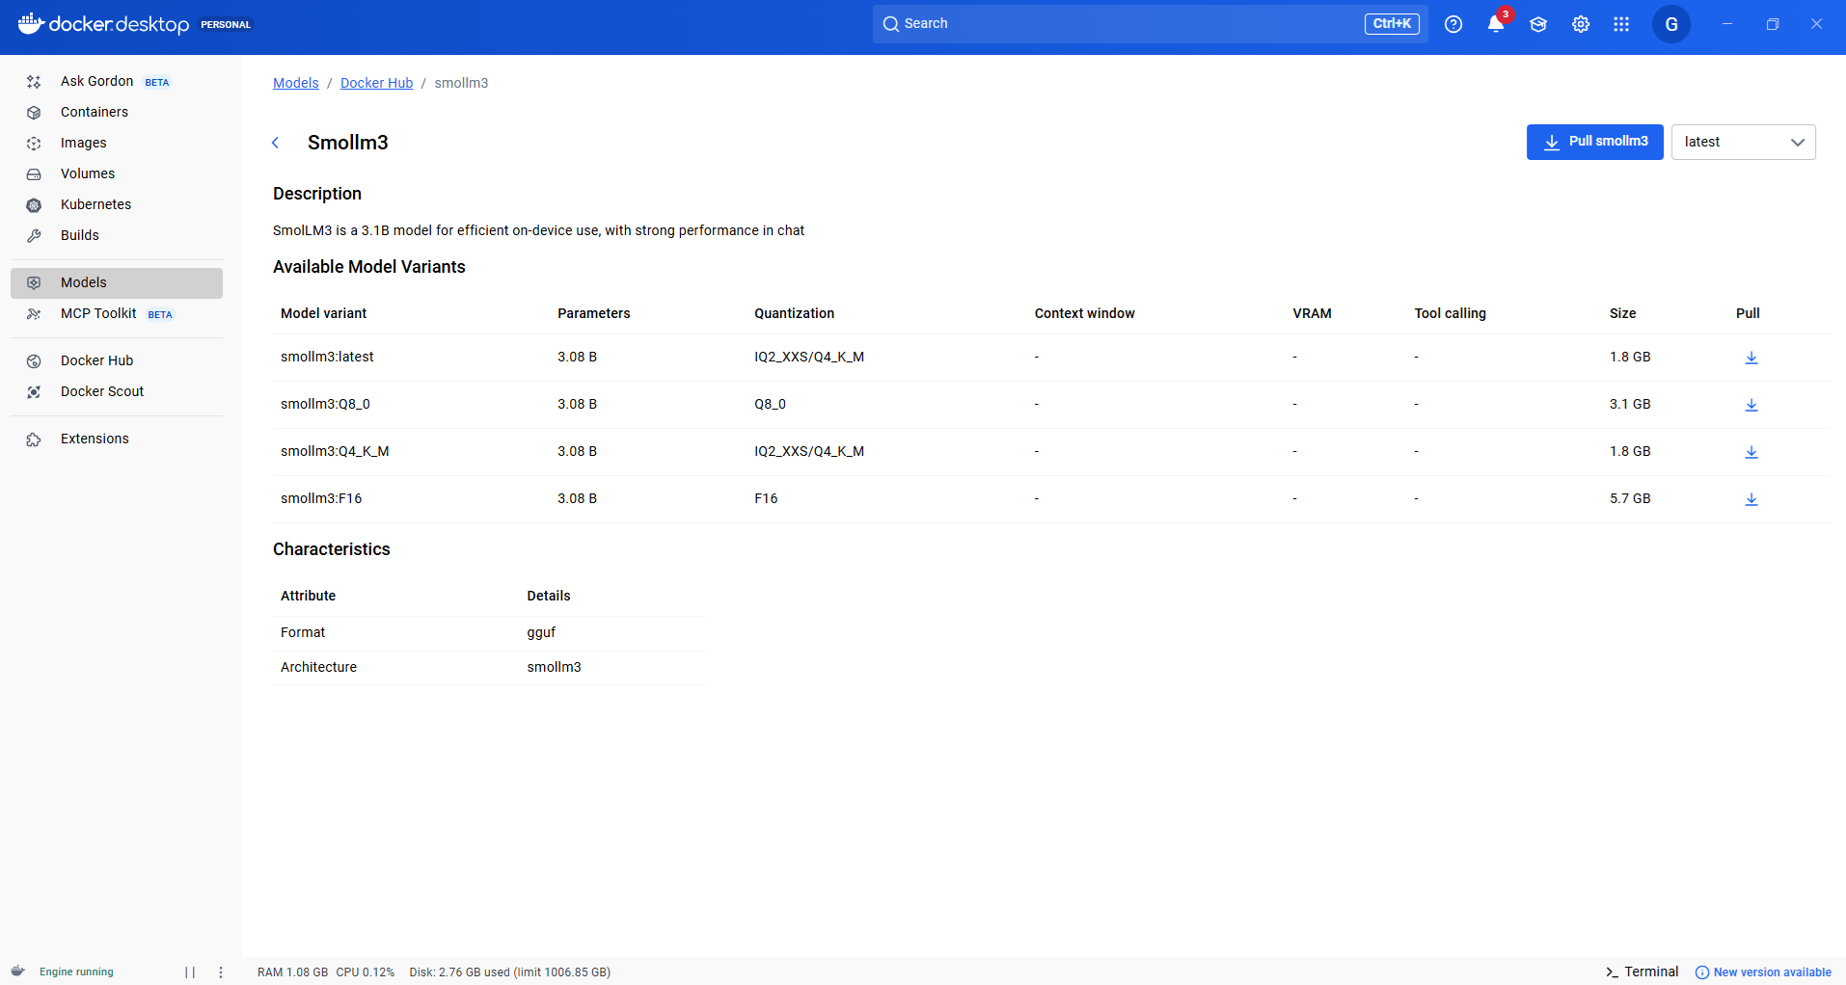Viewport: 1846px width, 985px height.
Task: Click the gguf format value
Action: point(541,632)
